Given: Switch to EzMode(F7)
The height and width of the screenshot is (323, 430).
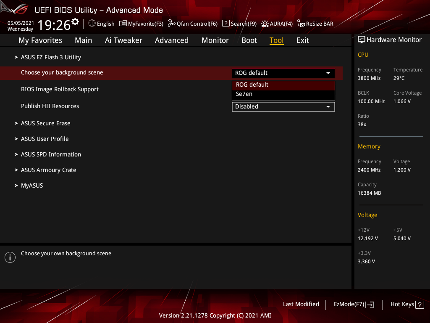Looking at the screenshot, I should [354, 304].
